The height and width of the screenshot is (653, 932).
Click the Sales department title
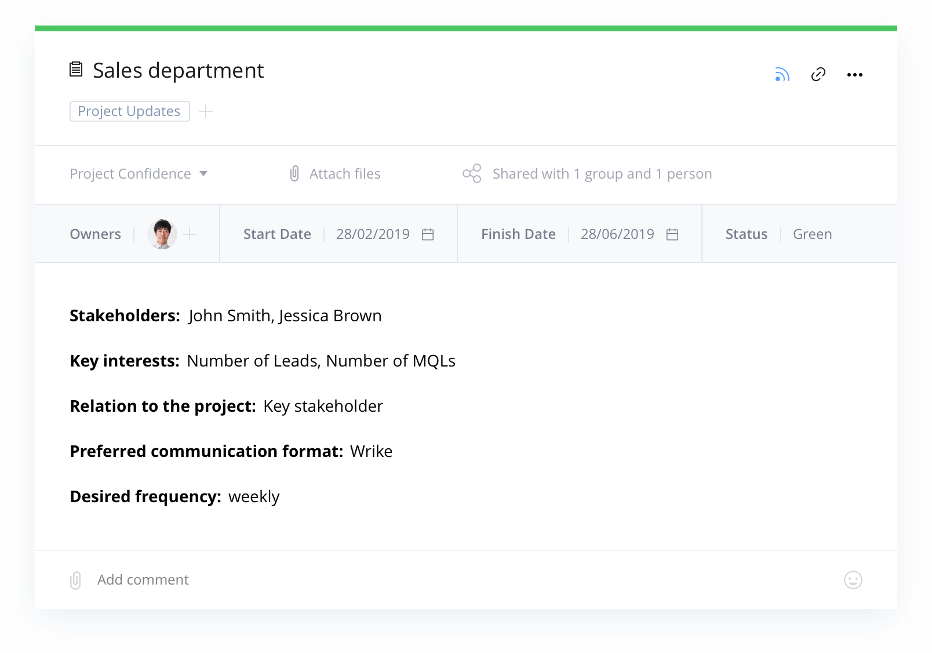tap(178, 70)
